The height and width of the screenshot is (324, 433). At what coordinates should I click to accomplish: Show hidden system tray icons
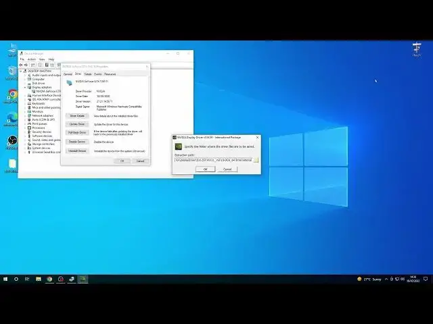386,279
